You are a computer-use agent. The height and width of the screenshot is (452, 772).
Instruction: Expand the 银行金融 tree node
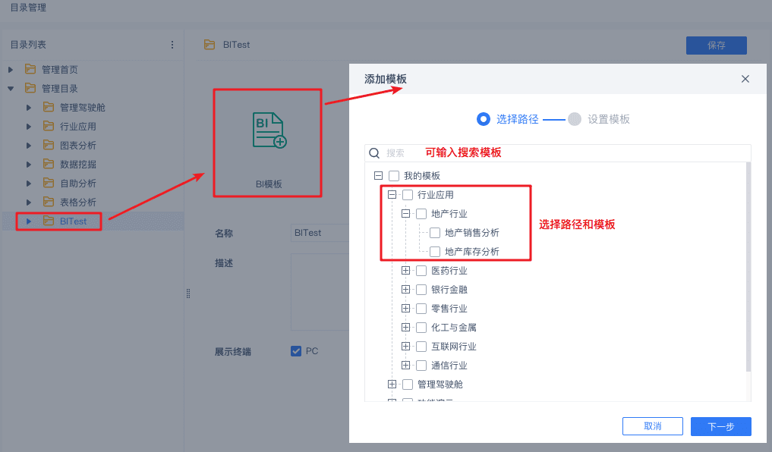(x=405, y=289)
